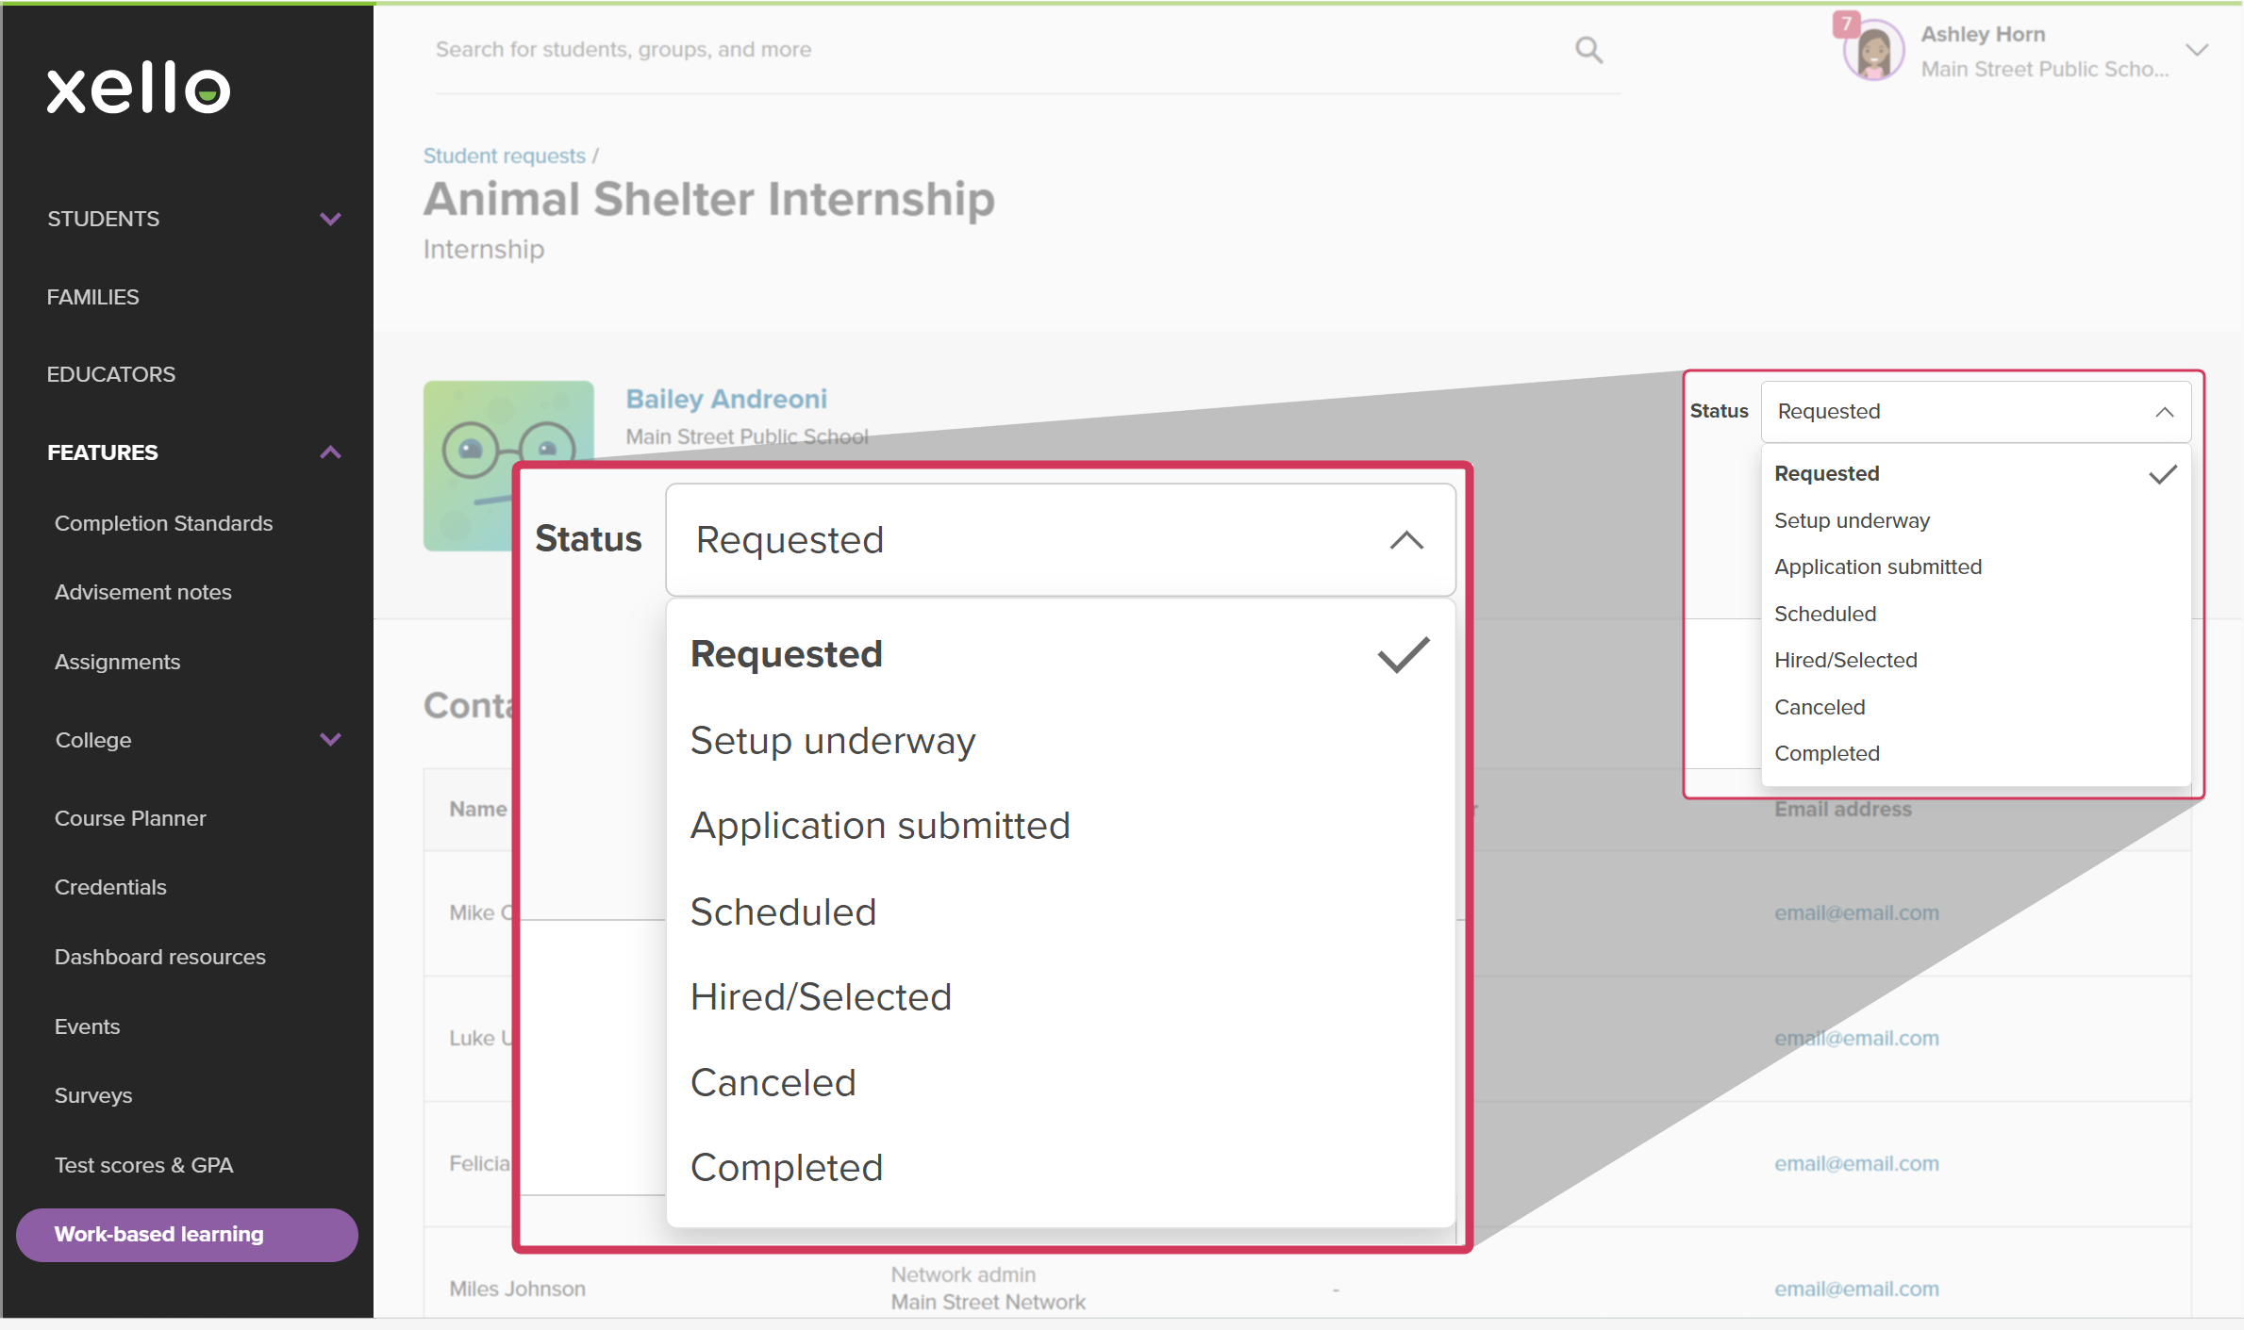Click Miles Johnson's email address link

tap(1855, 1289)
